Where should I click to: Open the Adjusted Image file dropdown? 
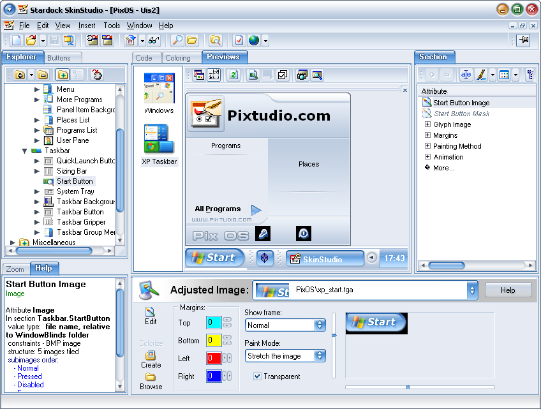click(x=472, y=290)
